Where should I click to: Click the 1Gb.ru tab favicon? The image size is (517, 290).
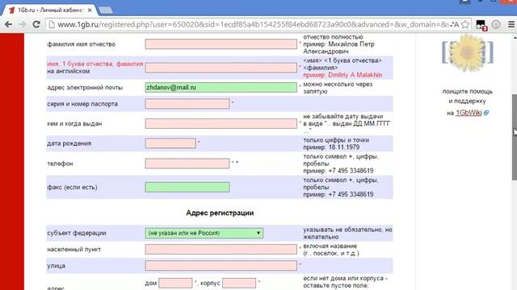click(x=12, y=10)
